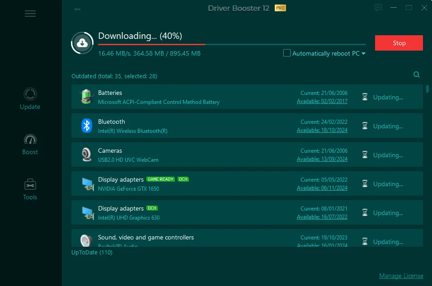Click Sound, video and game controllers title

146,237
